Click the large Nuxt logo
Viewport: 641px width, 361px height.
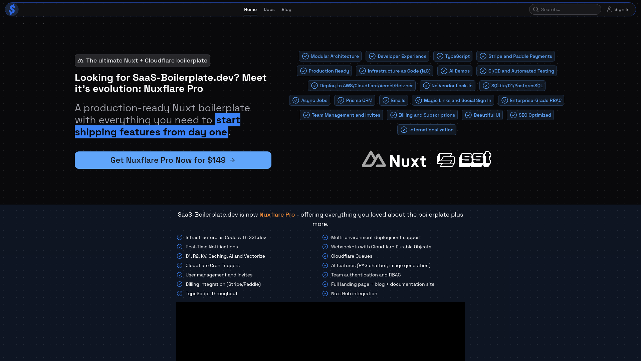pos(394,159)
